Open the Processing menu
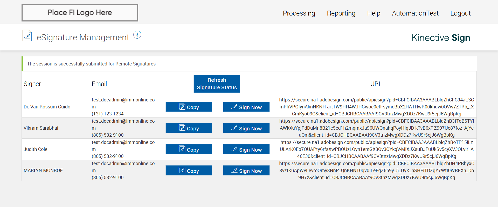Viewport: 498px width, 207px height. 299,13
